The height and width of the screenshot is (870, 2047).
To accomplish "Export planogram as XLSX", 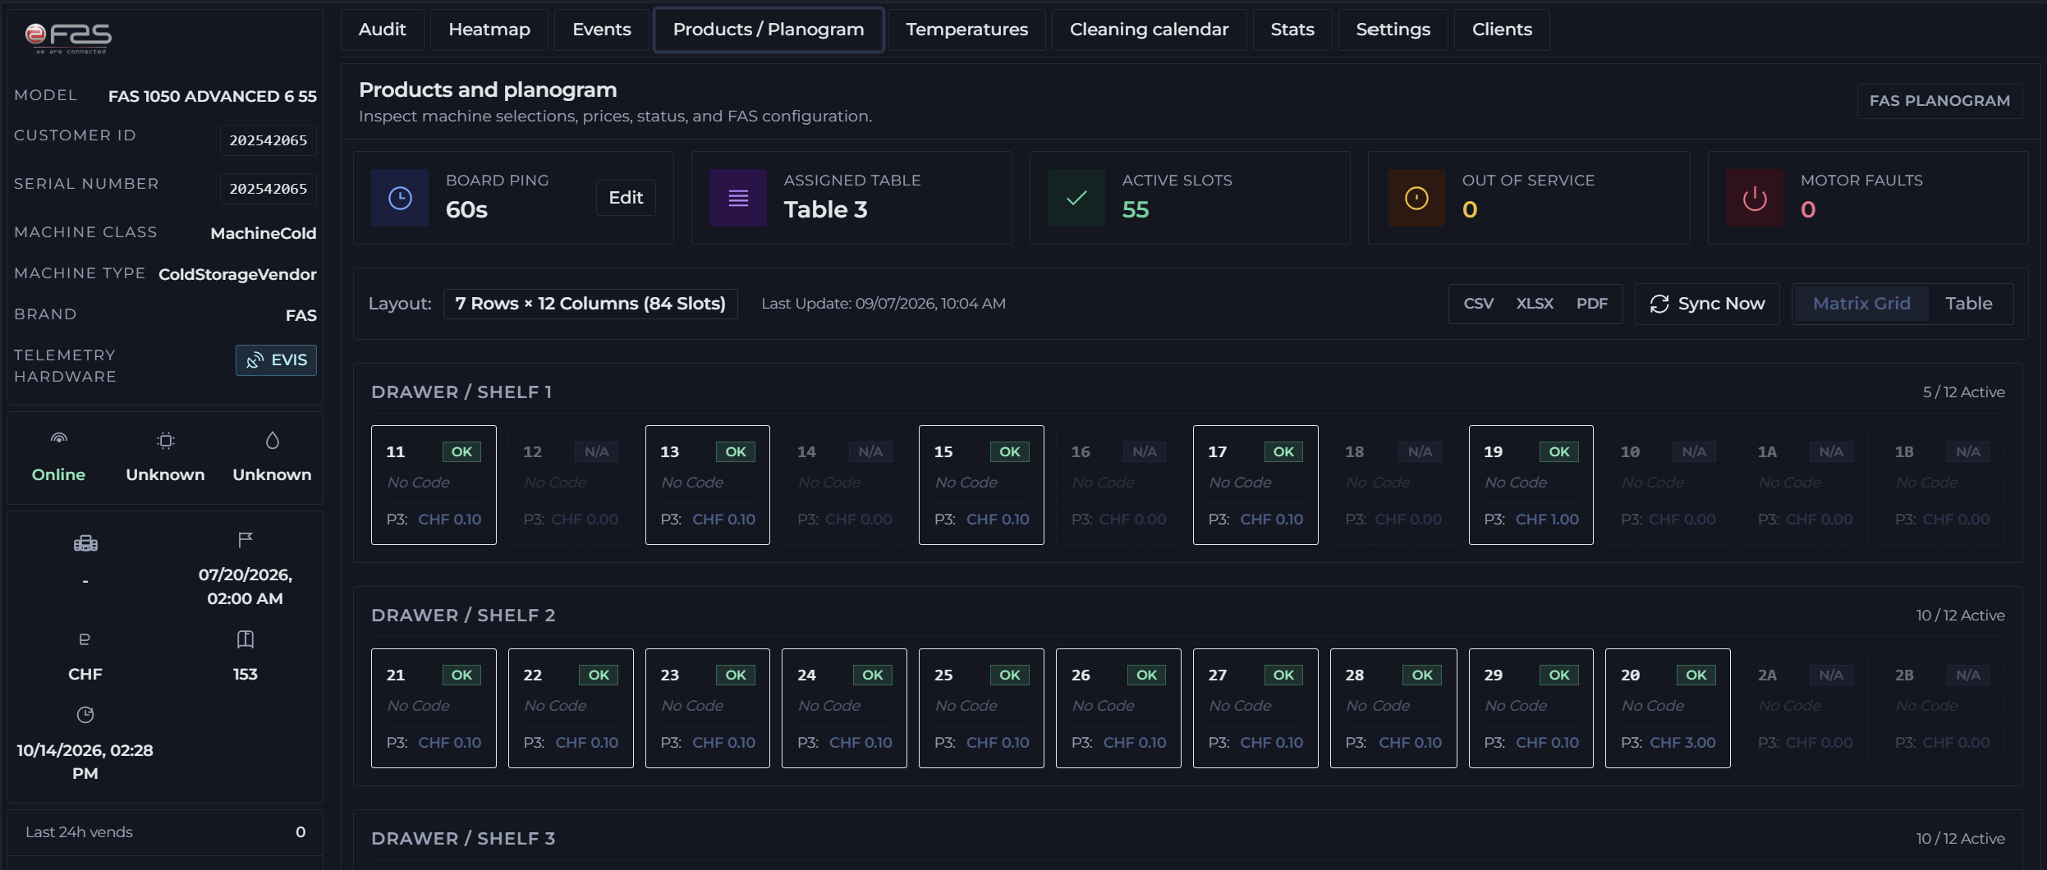I will (x=1534, y=304).
